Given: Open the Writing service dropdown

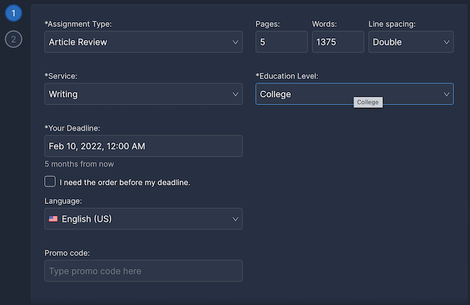Looking at the screenshot, I should (138, 94).
